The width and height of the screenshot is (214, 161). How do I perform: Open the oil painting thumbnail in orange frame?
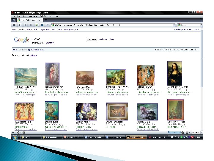click(x=176, y=110)
